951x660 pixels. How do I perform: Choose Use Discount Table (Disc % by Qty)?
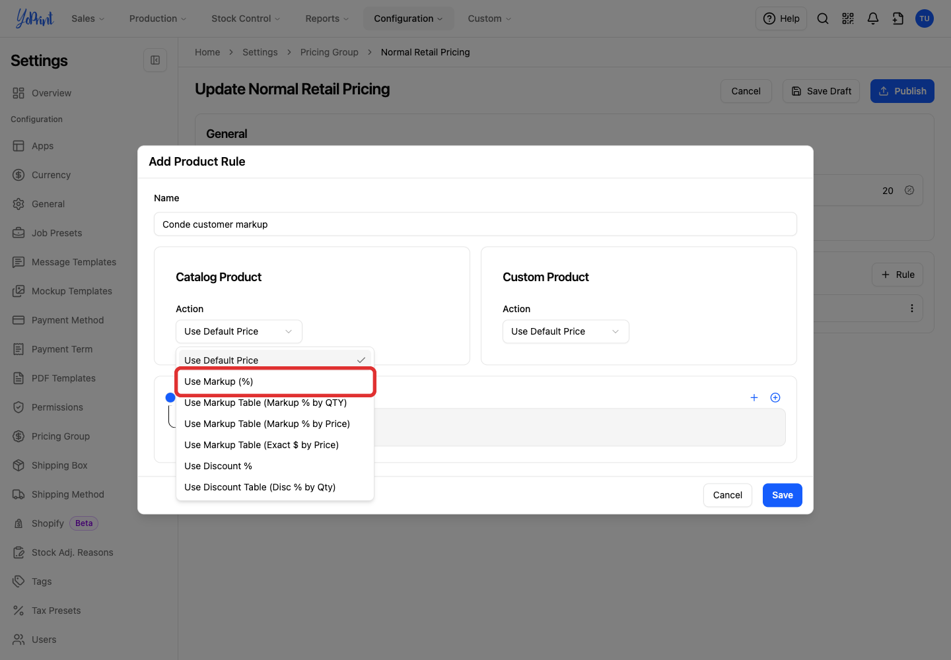tap(275, 487)
